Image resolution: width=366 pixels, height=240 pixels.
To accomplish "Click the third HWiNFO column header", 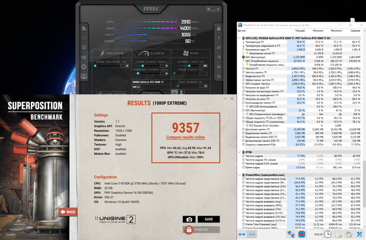I will (x=315, y=30).
